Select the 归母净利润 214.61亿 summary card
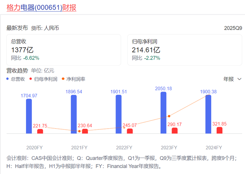 point(184,50)
